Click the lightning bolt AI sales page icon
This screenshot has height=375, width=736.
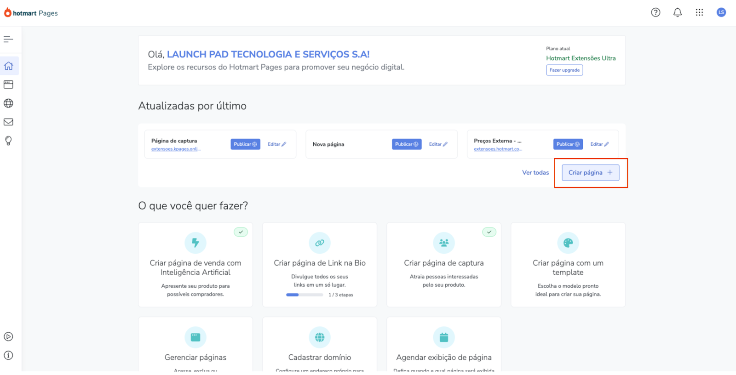[195, 243]
